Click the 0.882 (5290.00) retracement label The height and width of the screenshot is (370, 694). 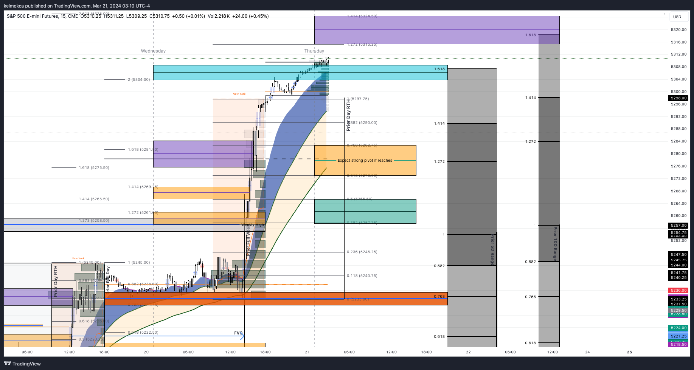(362, 123)
